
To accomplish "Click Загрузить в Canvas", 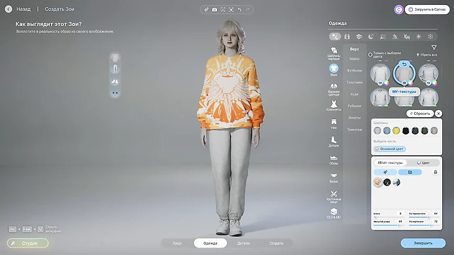I will (x=427, y=9).
